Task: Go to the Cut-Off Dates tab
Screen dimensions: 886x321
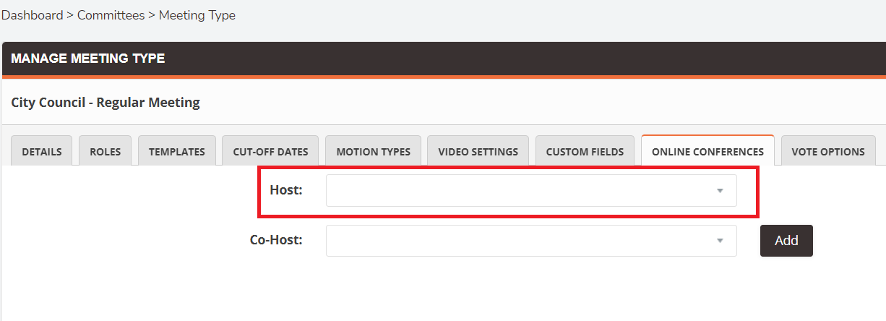Action: click(x=270, y=151)
